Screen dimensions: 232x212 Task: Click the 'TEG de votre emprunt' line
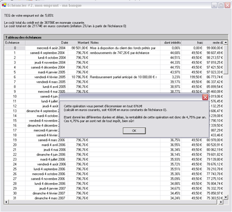coord(29,15)
